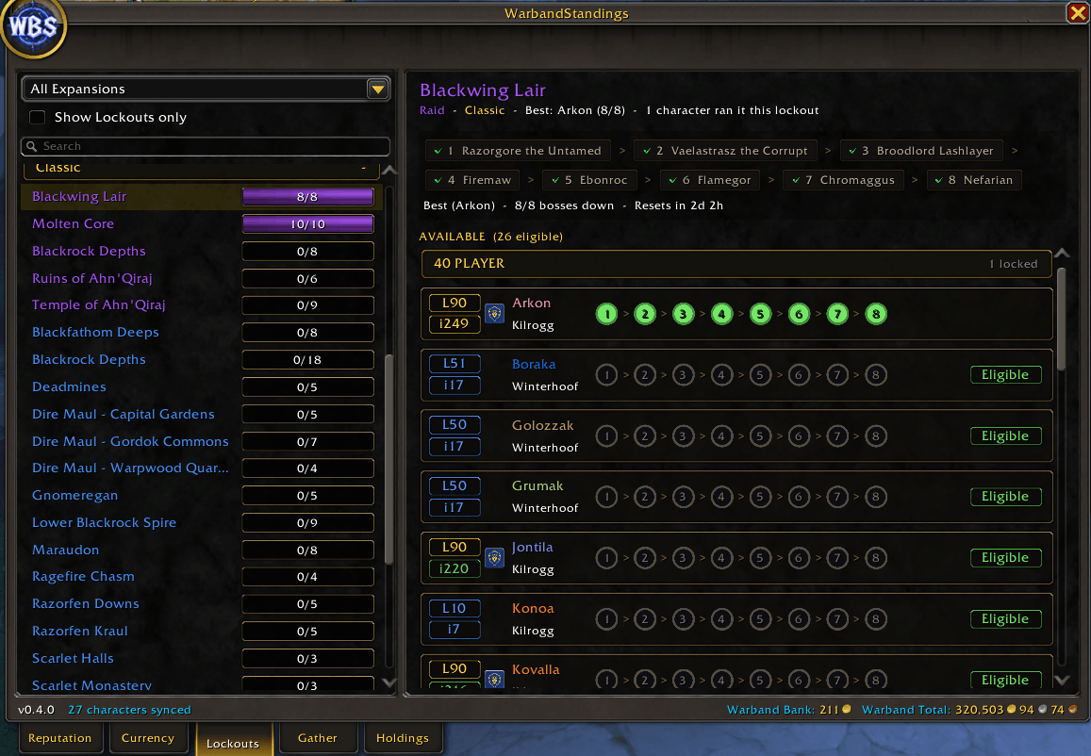Click Jontila's Eligible button
The height and width of the screenshot is (756, 1091).
pyautogui.click(x=1005, y=557)
